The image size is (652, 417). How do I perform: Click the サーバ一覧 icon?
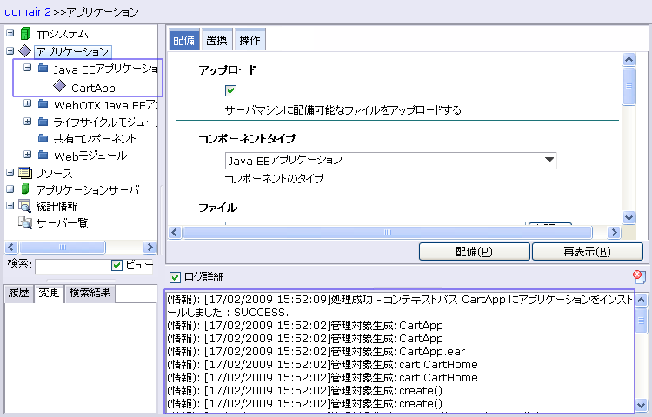click(24, 222)
